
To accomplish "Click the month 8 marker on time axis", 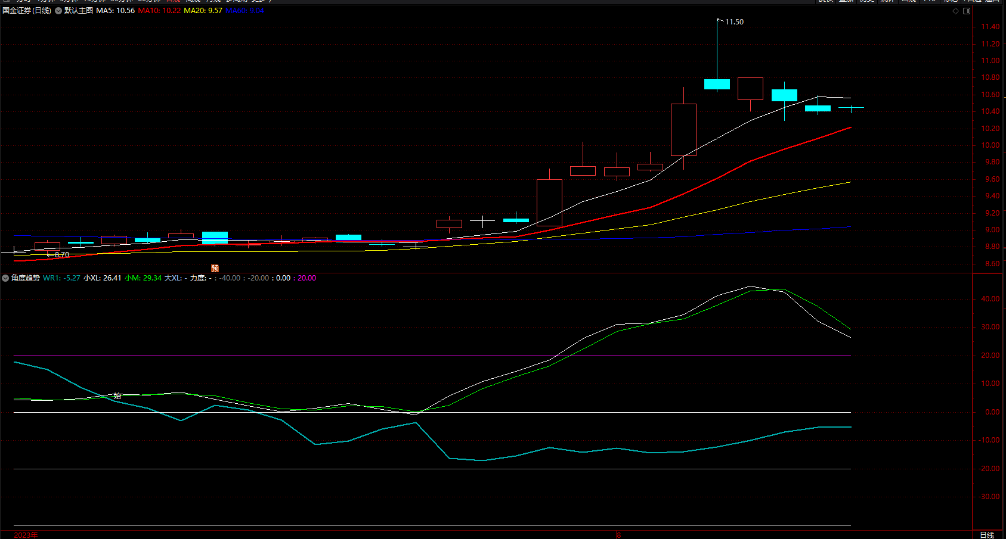I will (619, 535).
